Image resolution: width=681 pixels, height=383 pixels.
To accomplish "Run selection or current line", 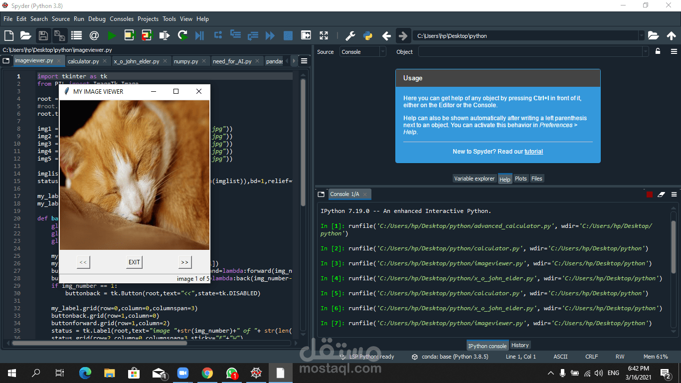I will pyautogui.click(x=165, y=35).
